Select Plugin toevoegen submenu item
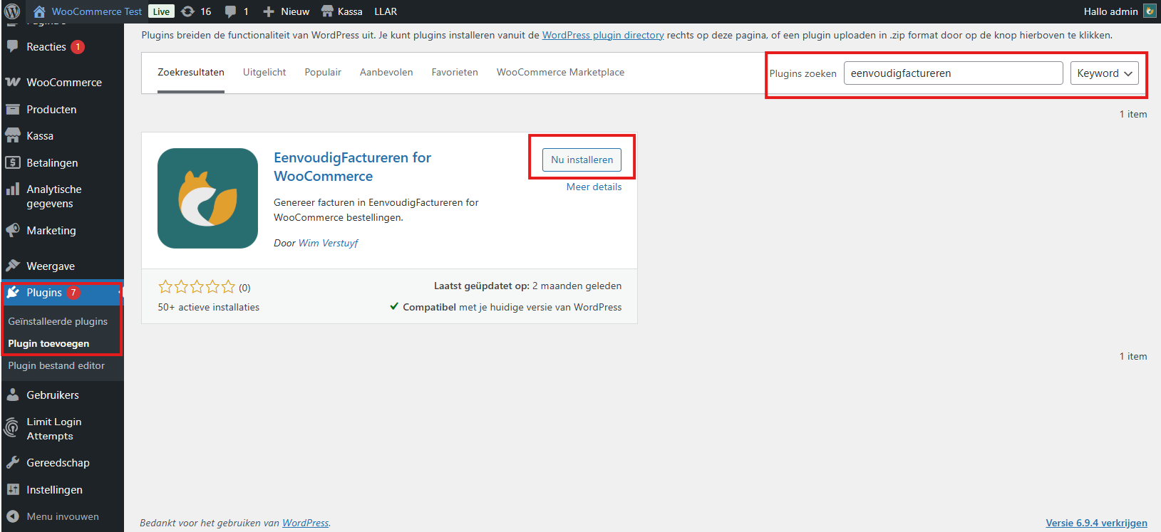 click(x=48, y=343)
